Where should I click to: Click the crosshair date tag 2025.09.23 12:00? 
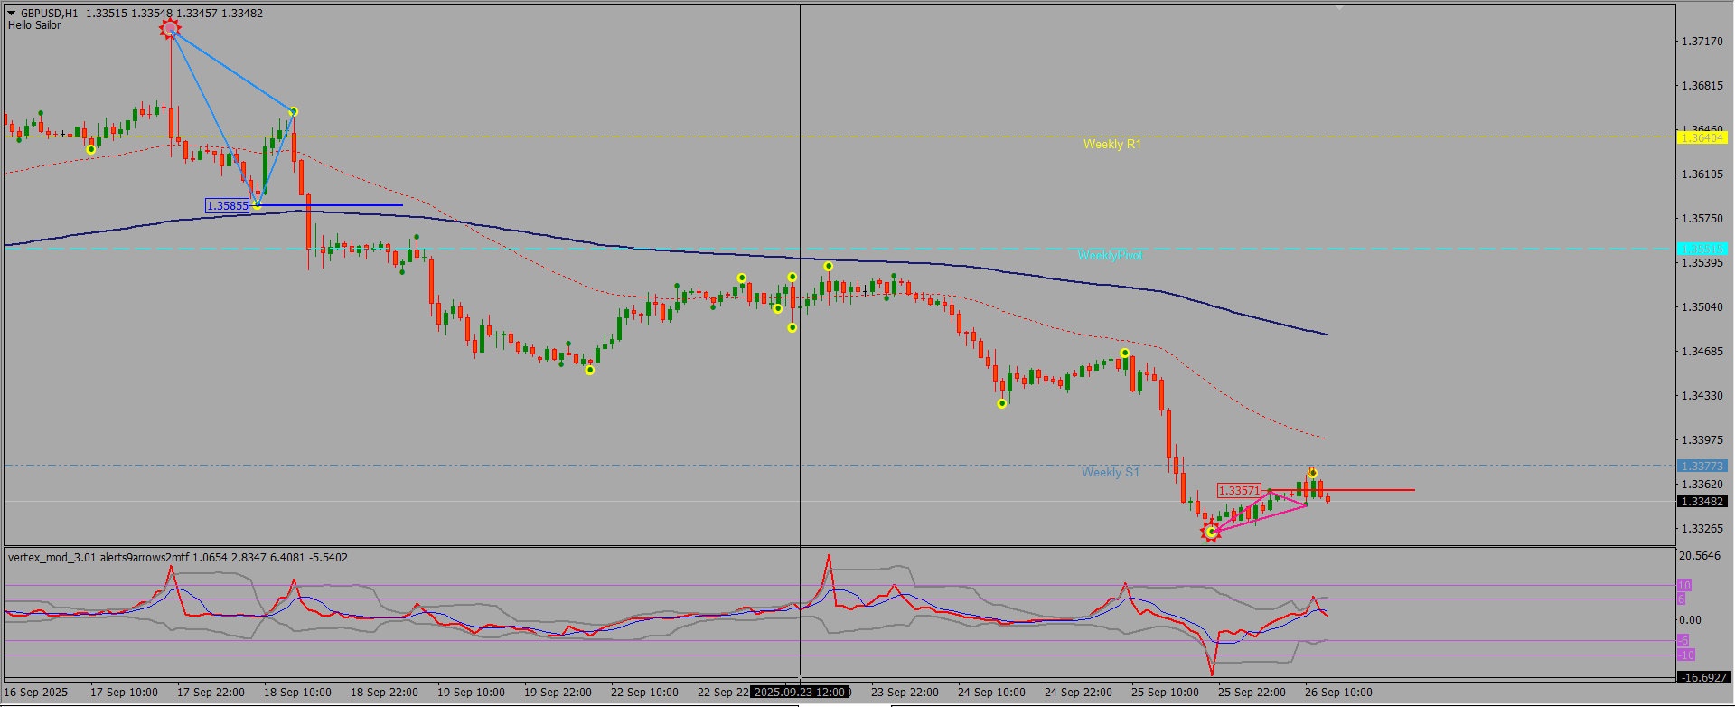pos(800,693)
